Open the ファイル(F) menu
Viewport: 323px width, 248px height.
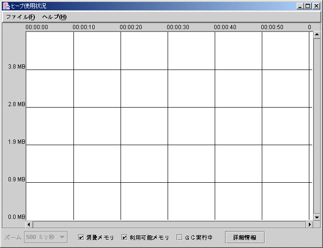click(20, 17)
